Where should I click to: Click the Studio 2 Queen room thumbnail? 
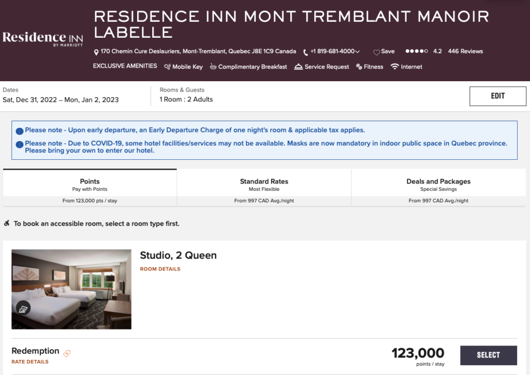(71, 289)
